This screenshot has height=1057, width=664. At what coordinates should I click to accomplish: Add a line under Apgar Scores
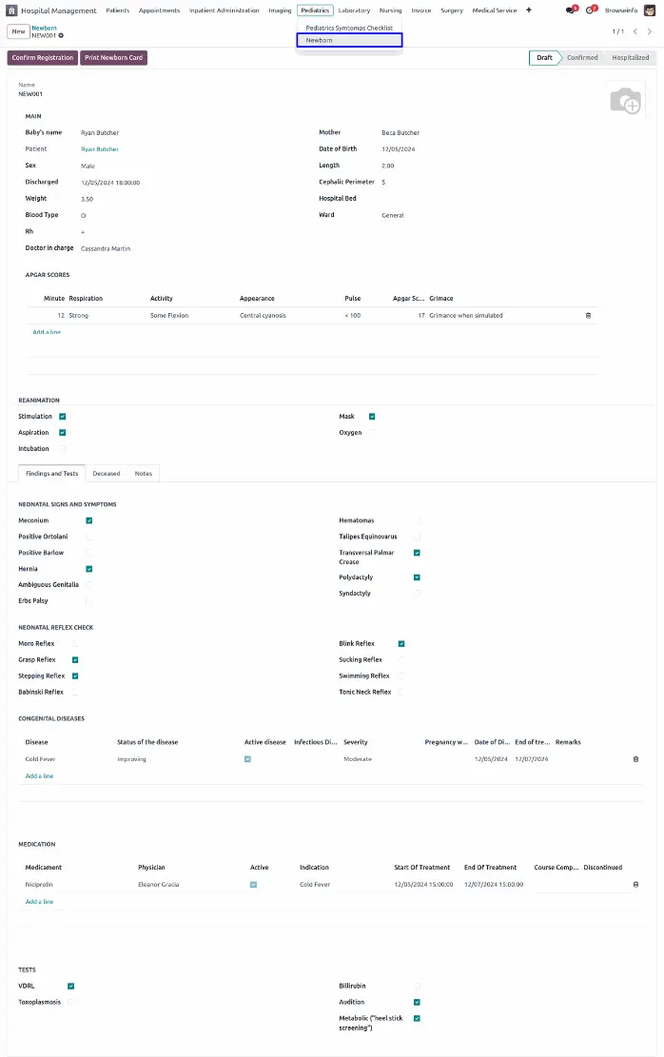tap(47, 332)
